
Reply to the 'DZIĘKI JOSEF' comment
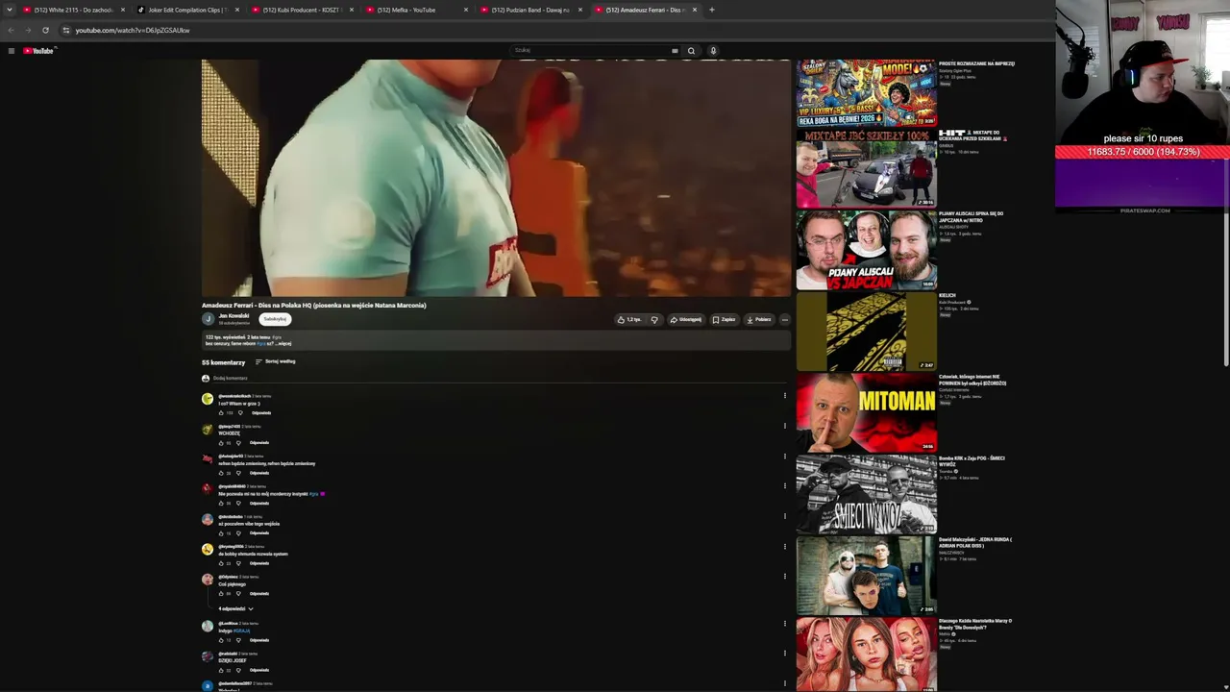point(259,670)
